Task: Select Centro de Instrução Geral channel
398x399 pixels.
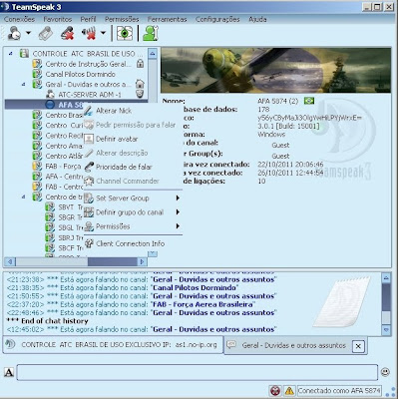Action: (x=88, y=64)
